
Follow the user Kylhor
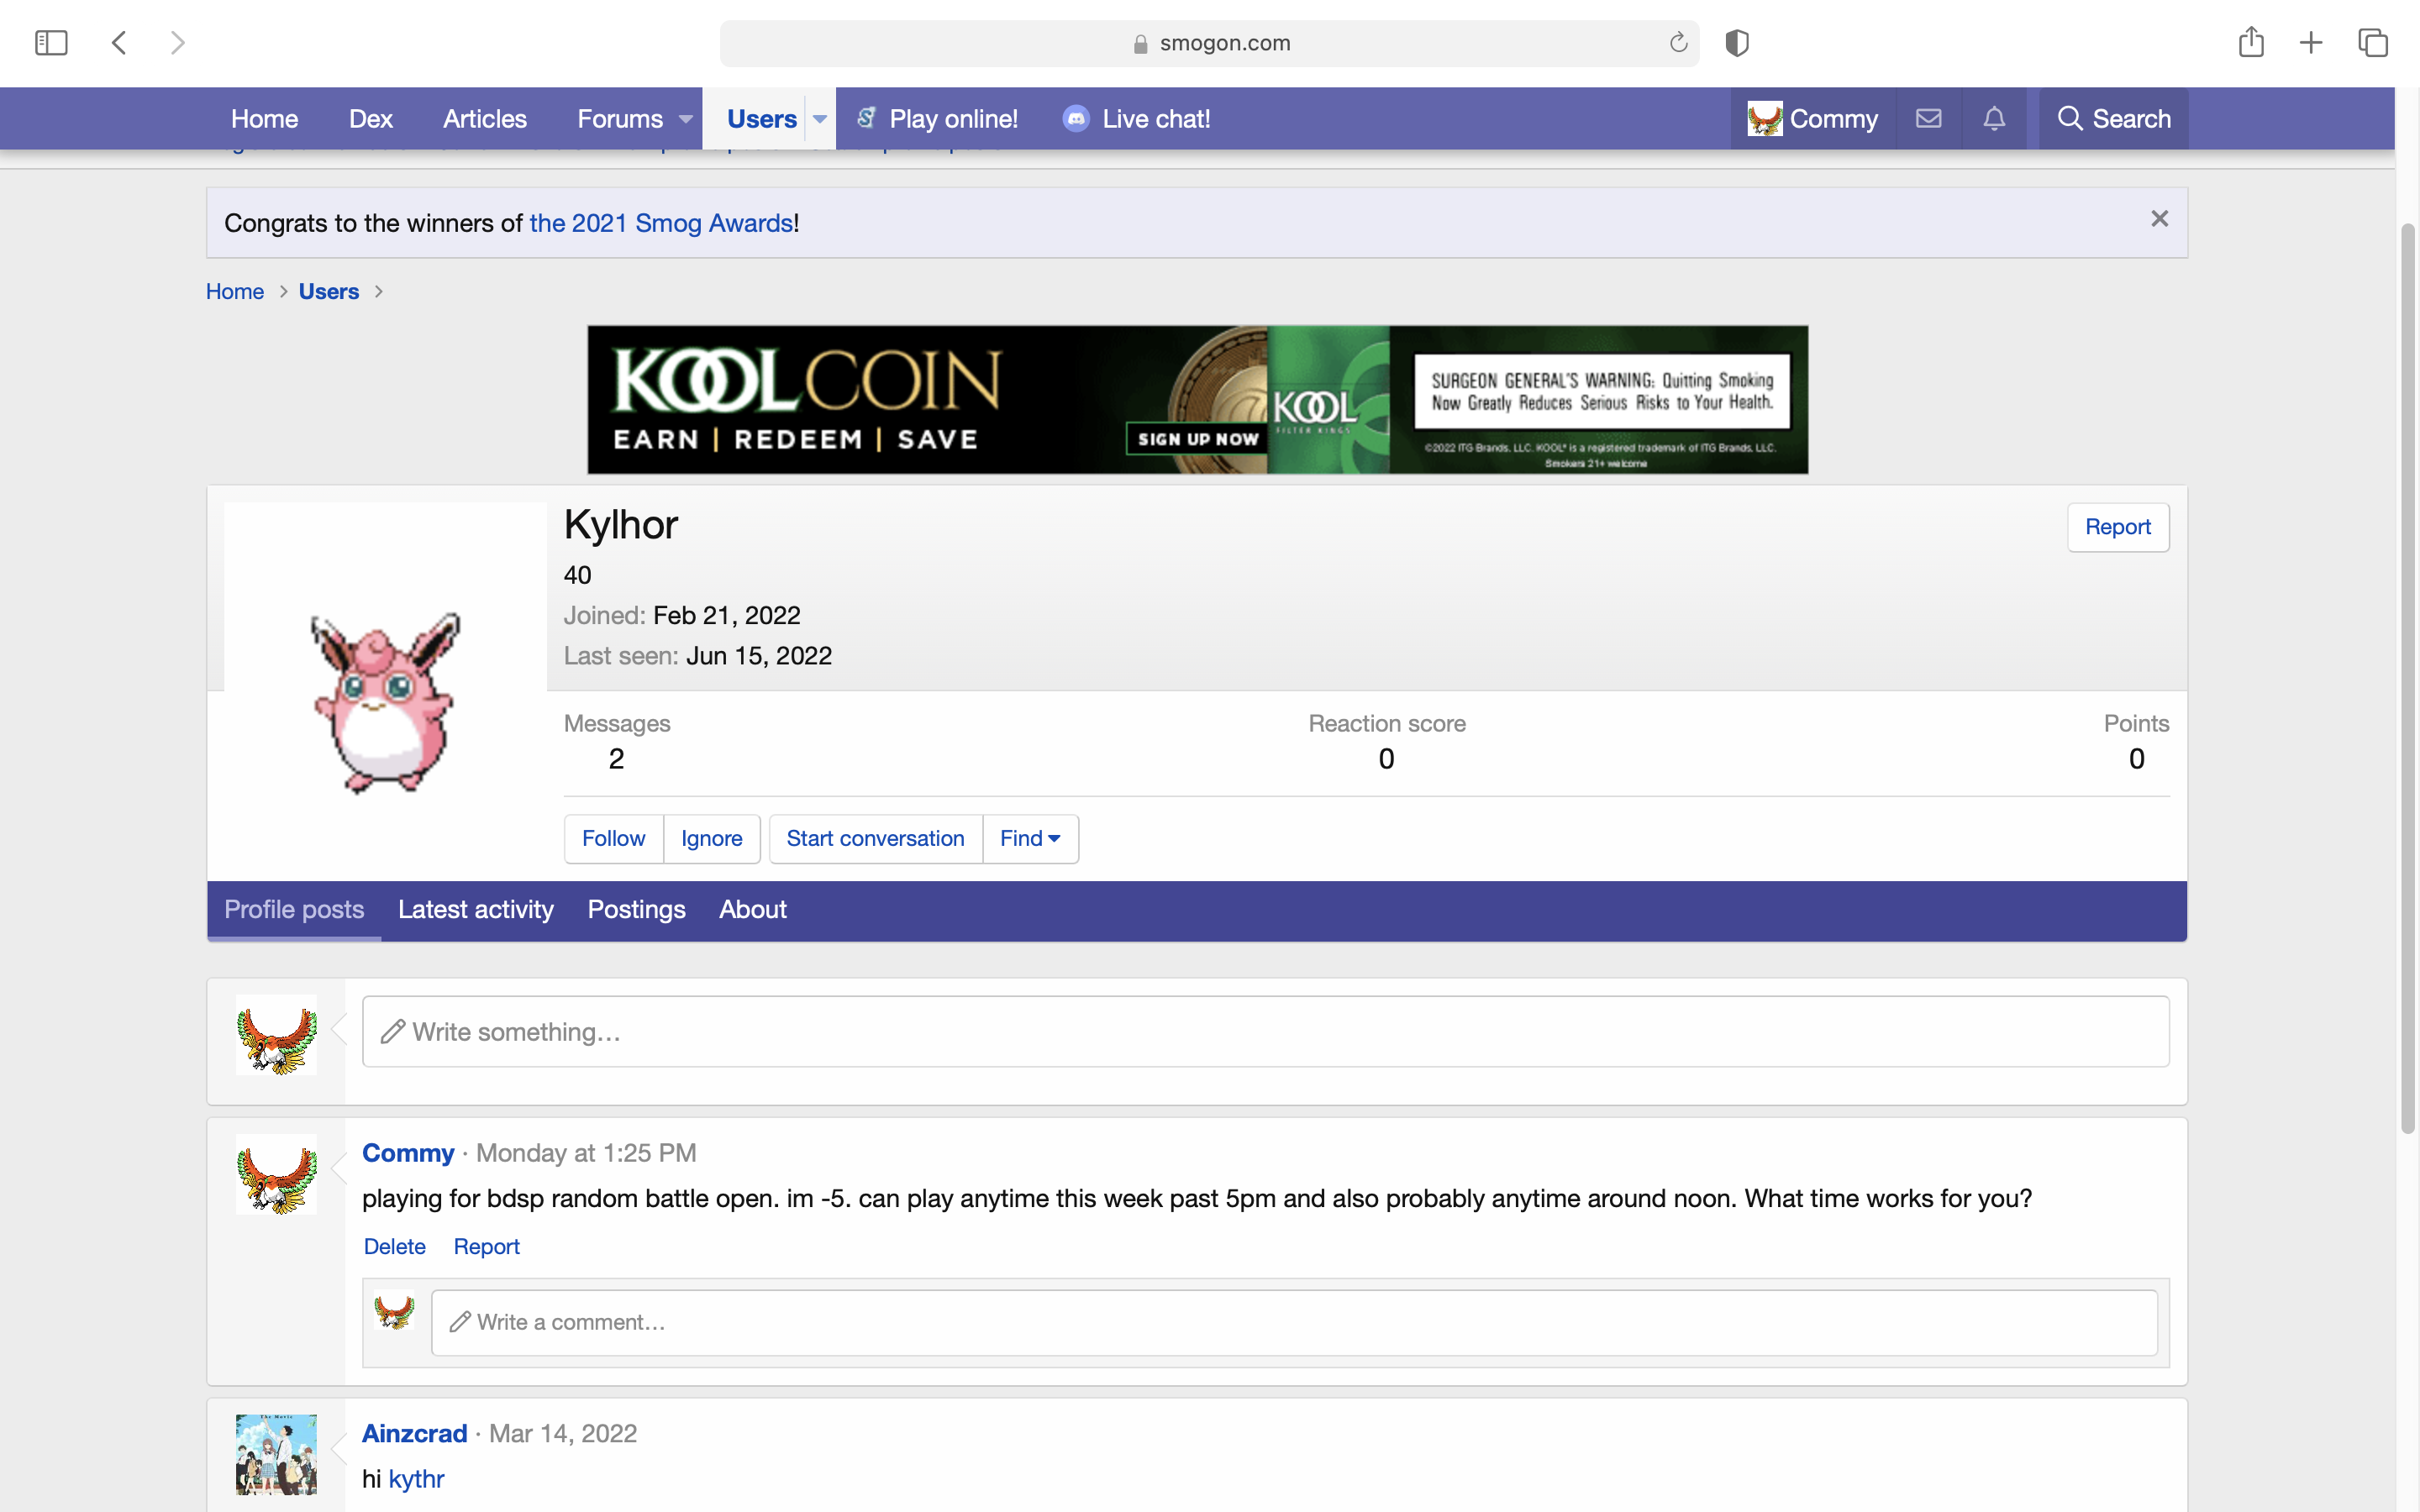(x=613, y=838)
